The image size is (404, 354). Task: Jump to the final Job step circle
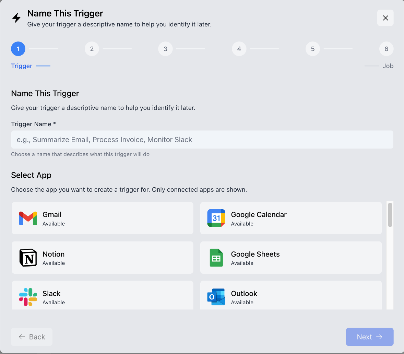tap(386, 49)
